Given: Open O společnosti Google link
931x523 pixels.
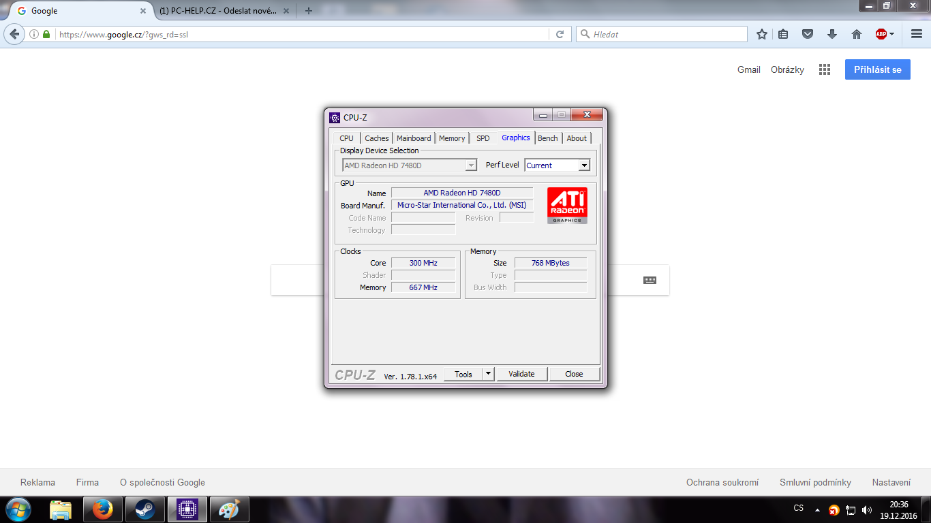Looking at the screenshot, I should [162, 482].
